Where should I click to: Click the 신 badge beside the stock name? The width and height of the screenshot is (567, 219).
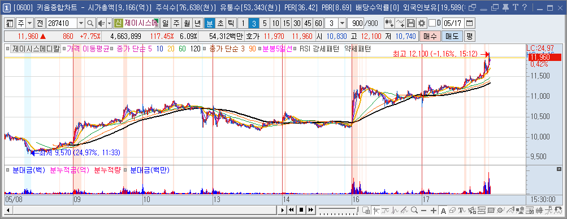[x=118, y=24]
